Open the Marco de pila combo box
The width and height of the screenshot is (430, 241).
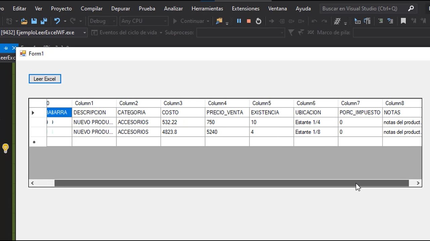(391, 32)
